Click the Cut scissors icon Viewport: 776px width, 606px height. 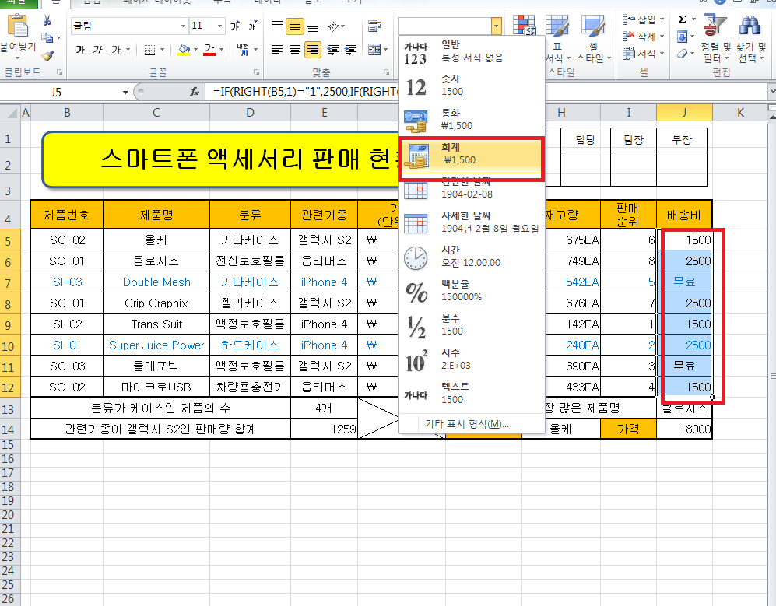click(x=47, y=21)
